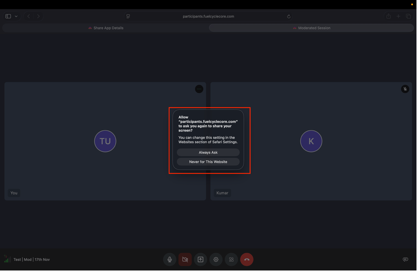
Task: Click the share screen icon
Action: [x=201, y=259]
